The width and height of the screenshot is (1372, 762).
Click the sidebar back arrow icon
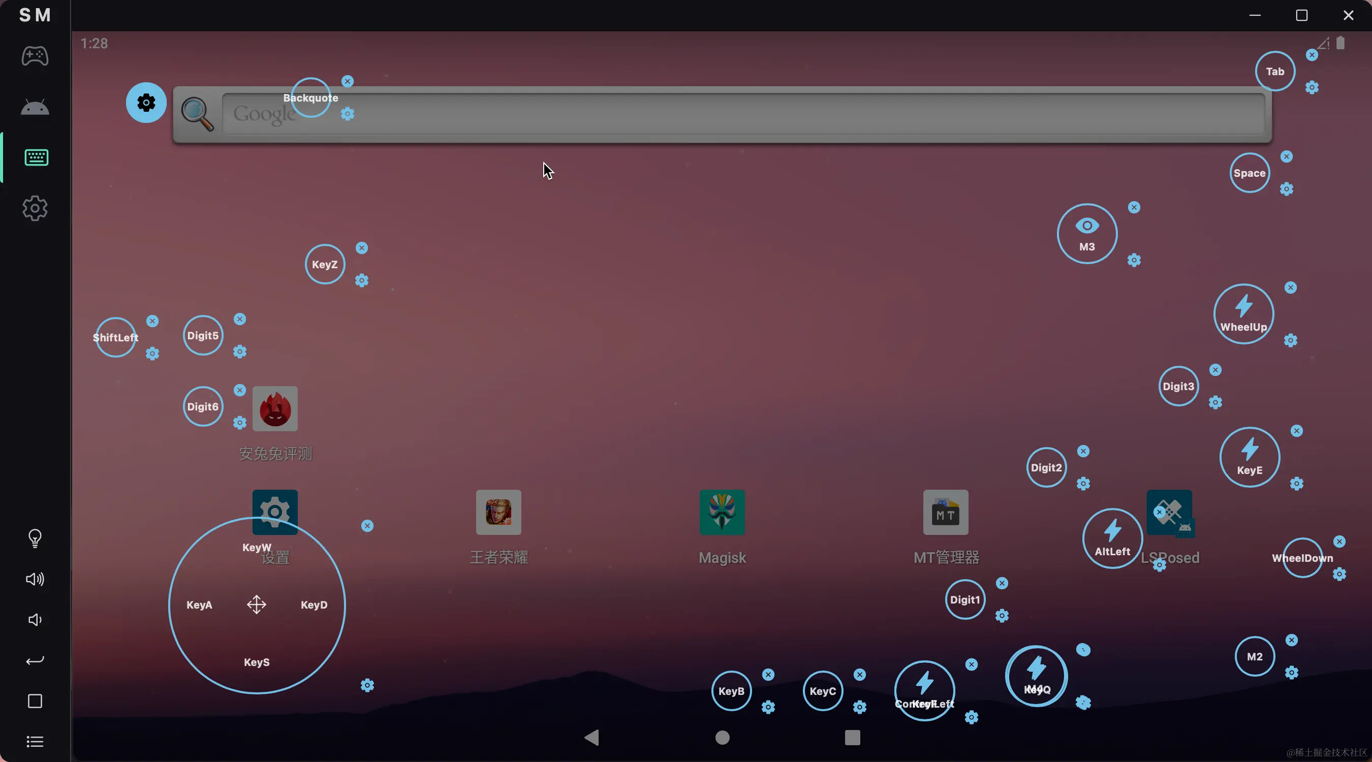[35, 660]
